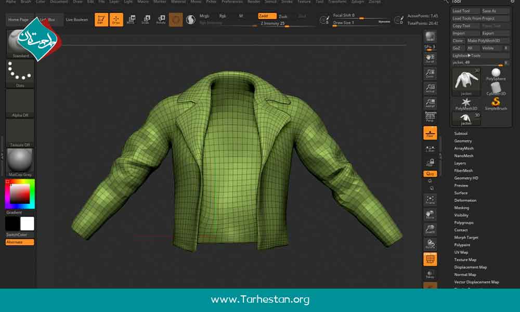Toggle Perspective distortion button

click(x=430, y=117)
